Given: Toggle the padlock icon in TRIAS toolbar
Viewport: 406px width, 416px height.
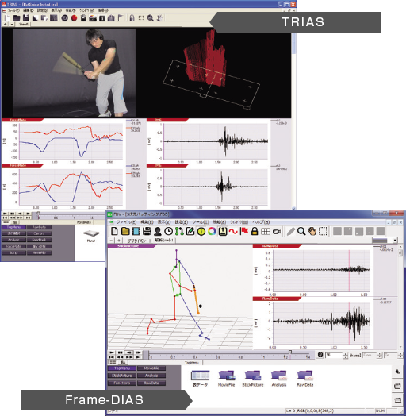Looking at the screenshot, I should click(132, 18).
